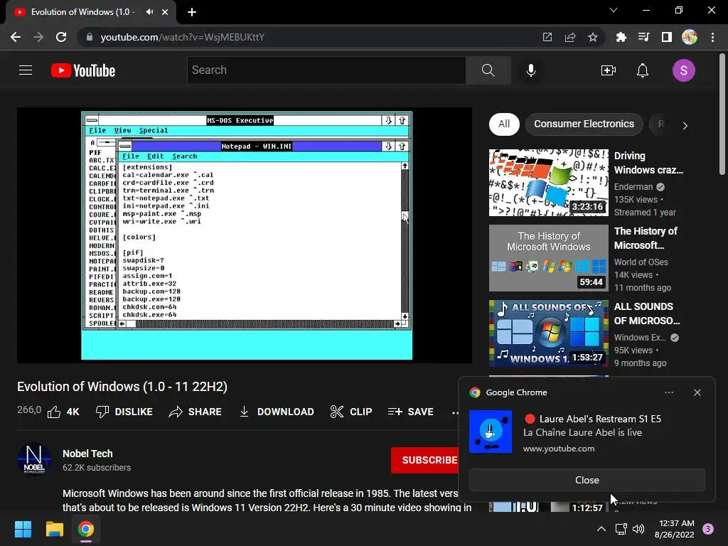This screenshot has width=728, height=546.
Task: Go back with the browser back arrow
Action: (16, 37)
